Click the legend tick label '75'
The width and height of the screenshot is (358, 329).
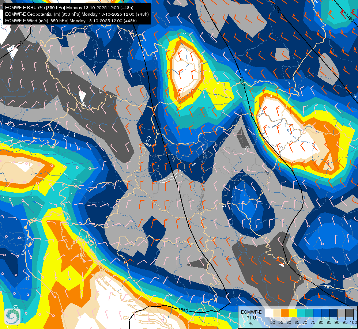(313, 322)
